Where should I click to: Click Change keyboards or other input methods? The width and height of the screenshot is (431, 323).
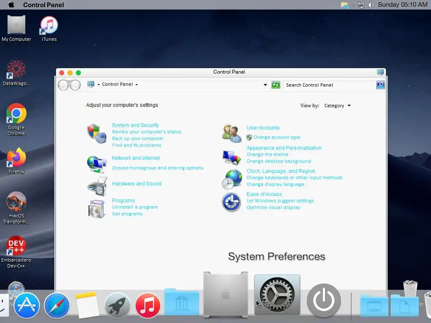(x=294, y=177)
